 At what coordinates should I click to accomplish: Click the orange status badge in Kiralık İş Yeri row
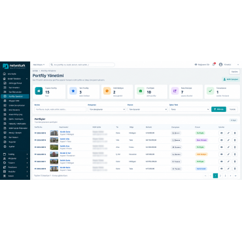click(201, 154)
